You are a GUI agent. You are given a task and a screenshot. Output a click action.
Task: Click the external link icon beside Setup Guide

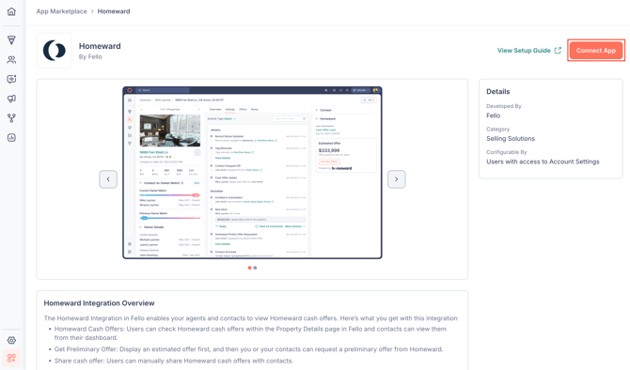(x=558, y=51)
